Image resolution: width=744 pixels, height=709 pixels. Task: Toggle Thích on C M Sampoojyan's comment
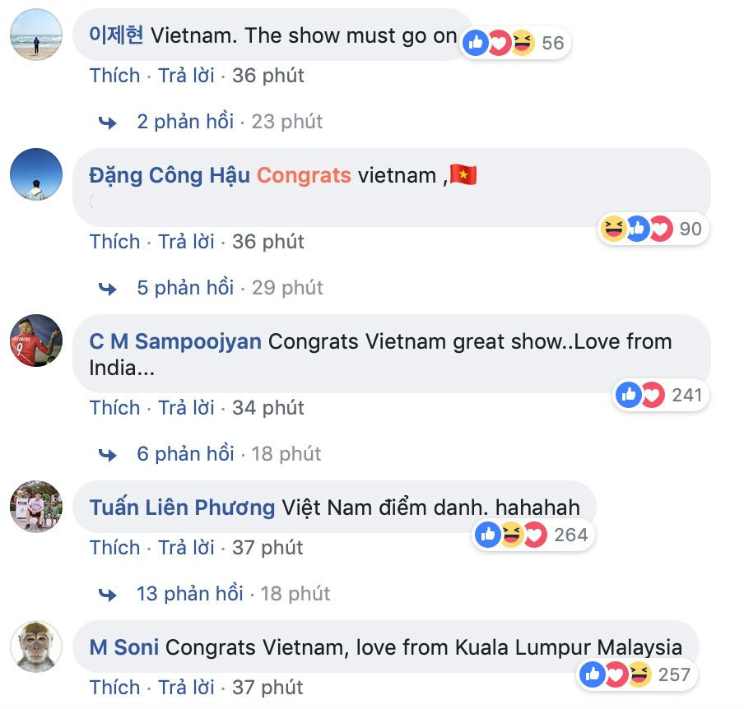coord(115,407)
